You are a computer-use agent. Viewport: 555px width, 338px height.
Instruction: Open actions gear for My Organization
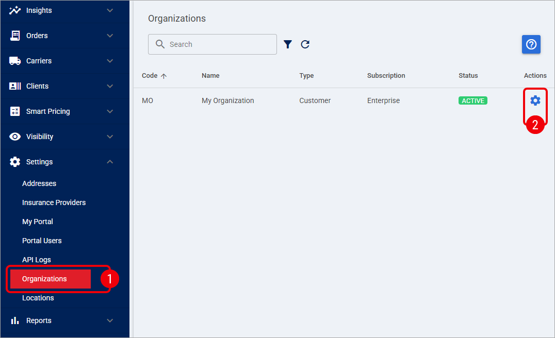(535, 100)
